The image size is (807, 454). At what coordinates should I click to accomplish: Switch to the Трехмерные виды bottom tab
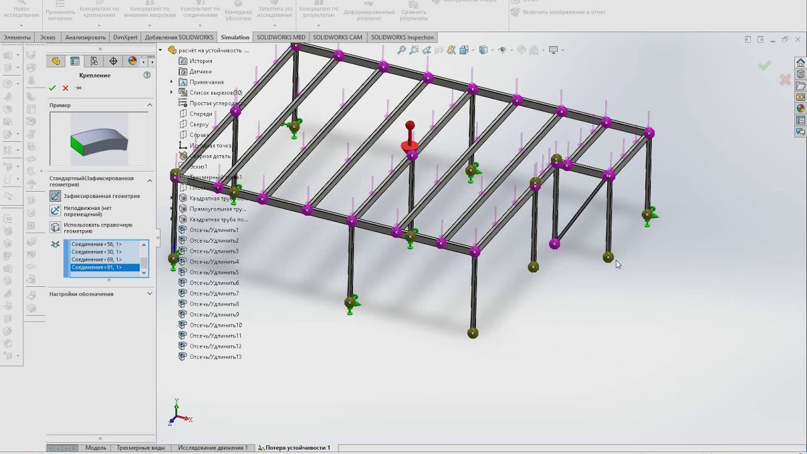[x=141, y=448]
